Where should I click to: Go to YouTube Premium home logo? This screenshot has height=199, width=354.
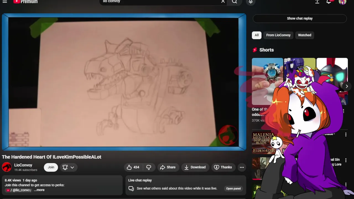(25, 2)
